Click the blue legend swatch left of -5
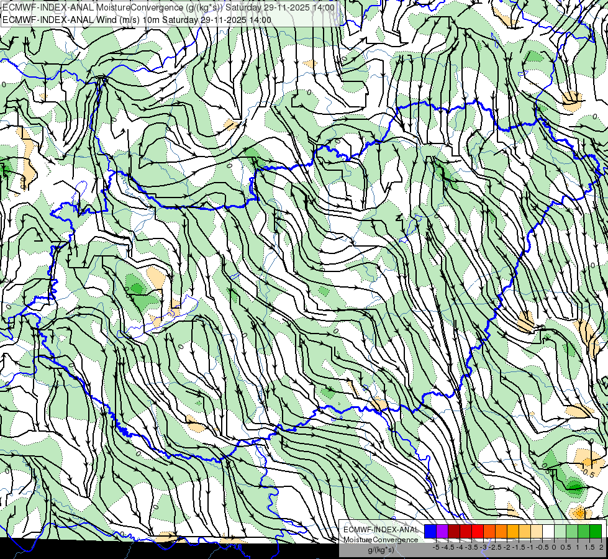The image size is (608, 559). (x=430, y=532)
